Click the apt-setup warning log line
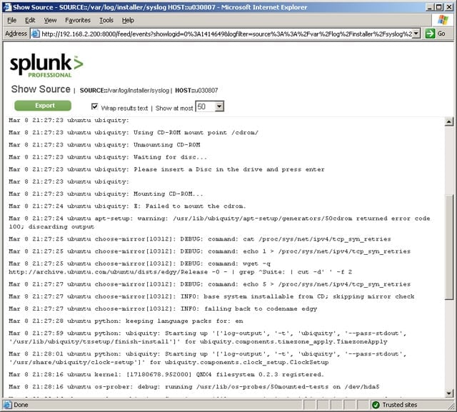457x412 pixels. pyautogui.click(x=219, y=222)
